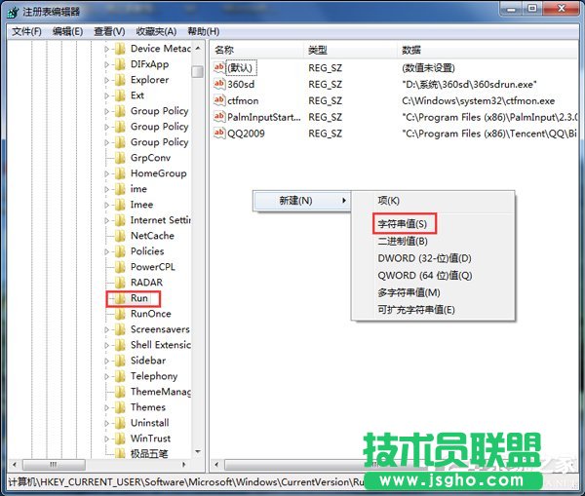Select QWORD (64 位)值(Q) option
Screen dimensions: 585x496
point(425,275)
